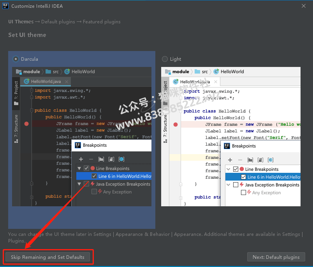Click UI Themes breadcrumb step
Viewport: 313px width, 267px height.
point(21,21)
